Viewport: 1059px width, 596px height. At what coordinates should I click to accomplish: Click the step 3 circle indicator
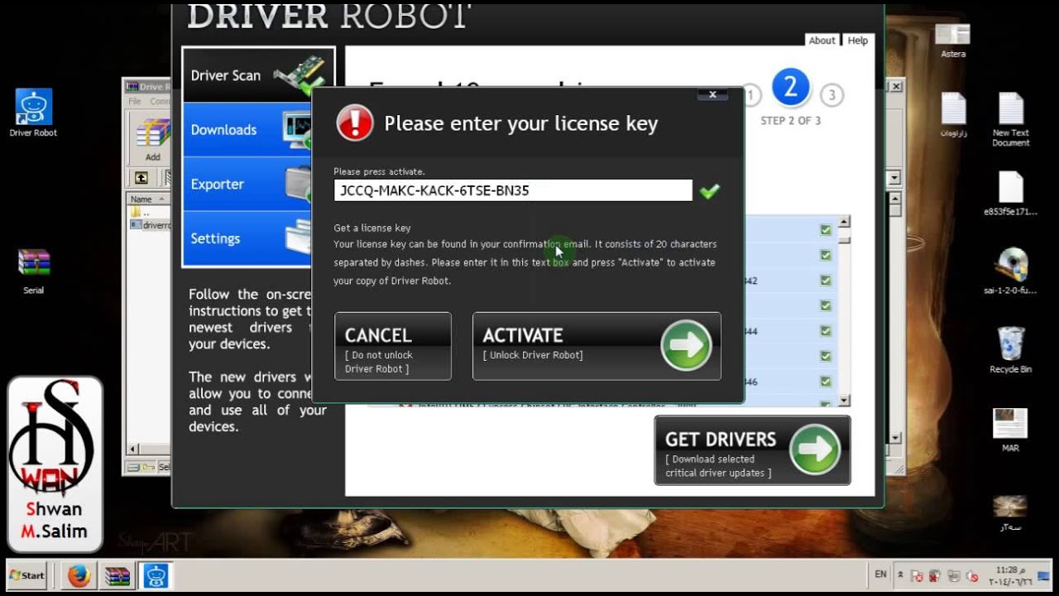tap(831, 96)
